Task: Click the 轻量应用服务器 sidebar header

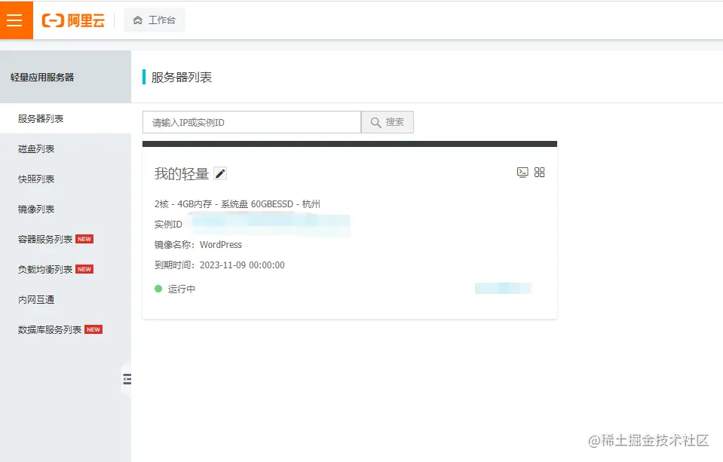Action: [x=42, y=77]
